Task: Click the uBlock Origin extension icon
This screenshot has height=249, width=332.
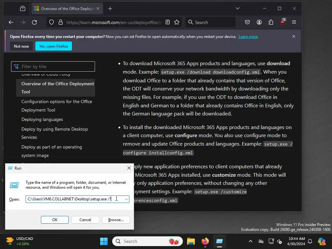Action: (x=282, y=22)
